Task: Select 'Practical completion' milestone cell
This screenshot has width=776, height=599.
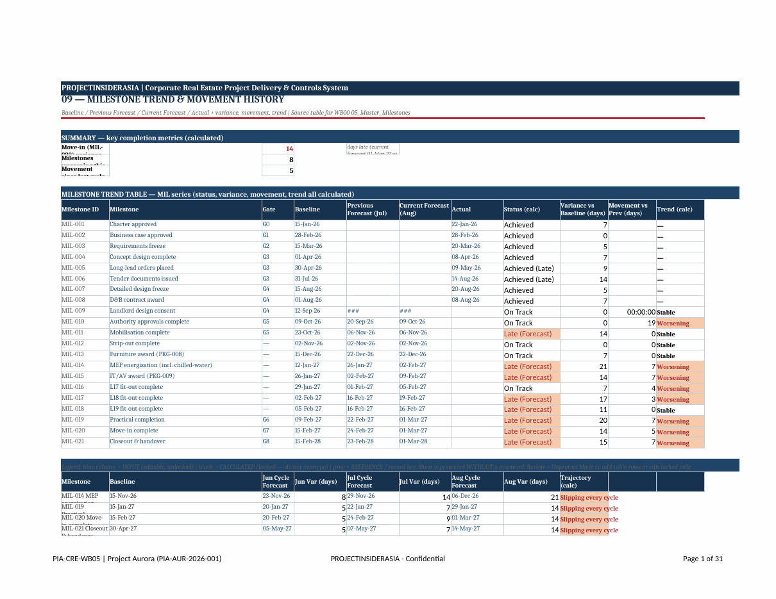Action: 185,420
